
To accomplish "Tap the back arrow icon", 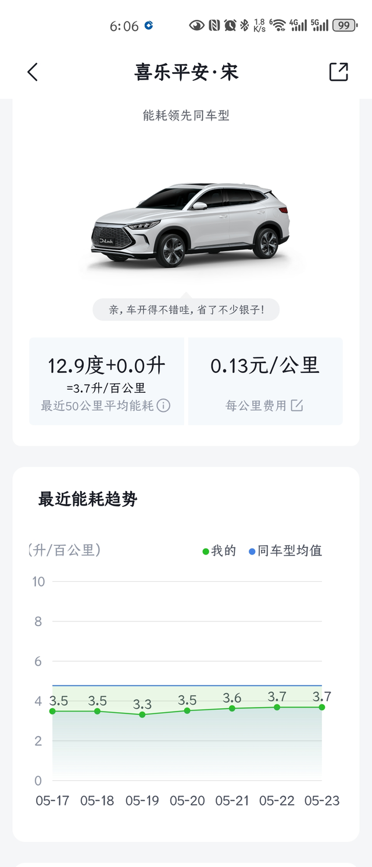I will coord(33,72).
